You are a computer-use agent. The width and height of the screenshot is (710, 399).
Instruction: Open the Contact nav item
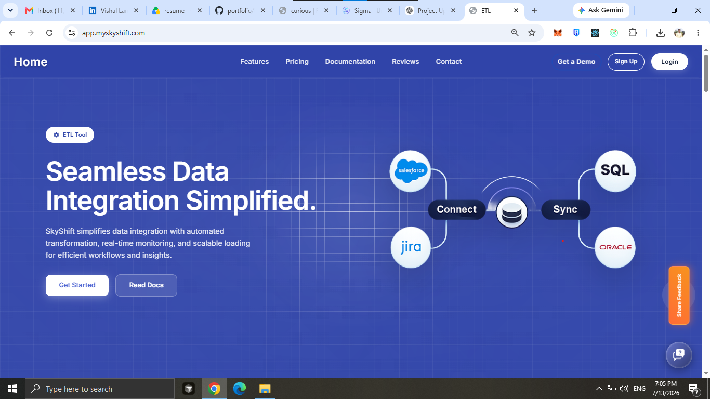coord(449,61)
